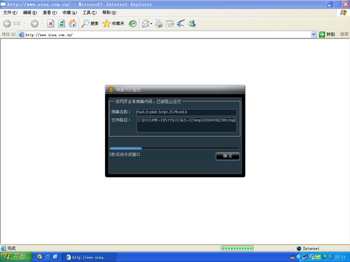Image resolution: width=350 pixels, height=262 pixels.
Task: Click the striped shield tray icon
Action: (x=330, y=257)
